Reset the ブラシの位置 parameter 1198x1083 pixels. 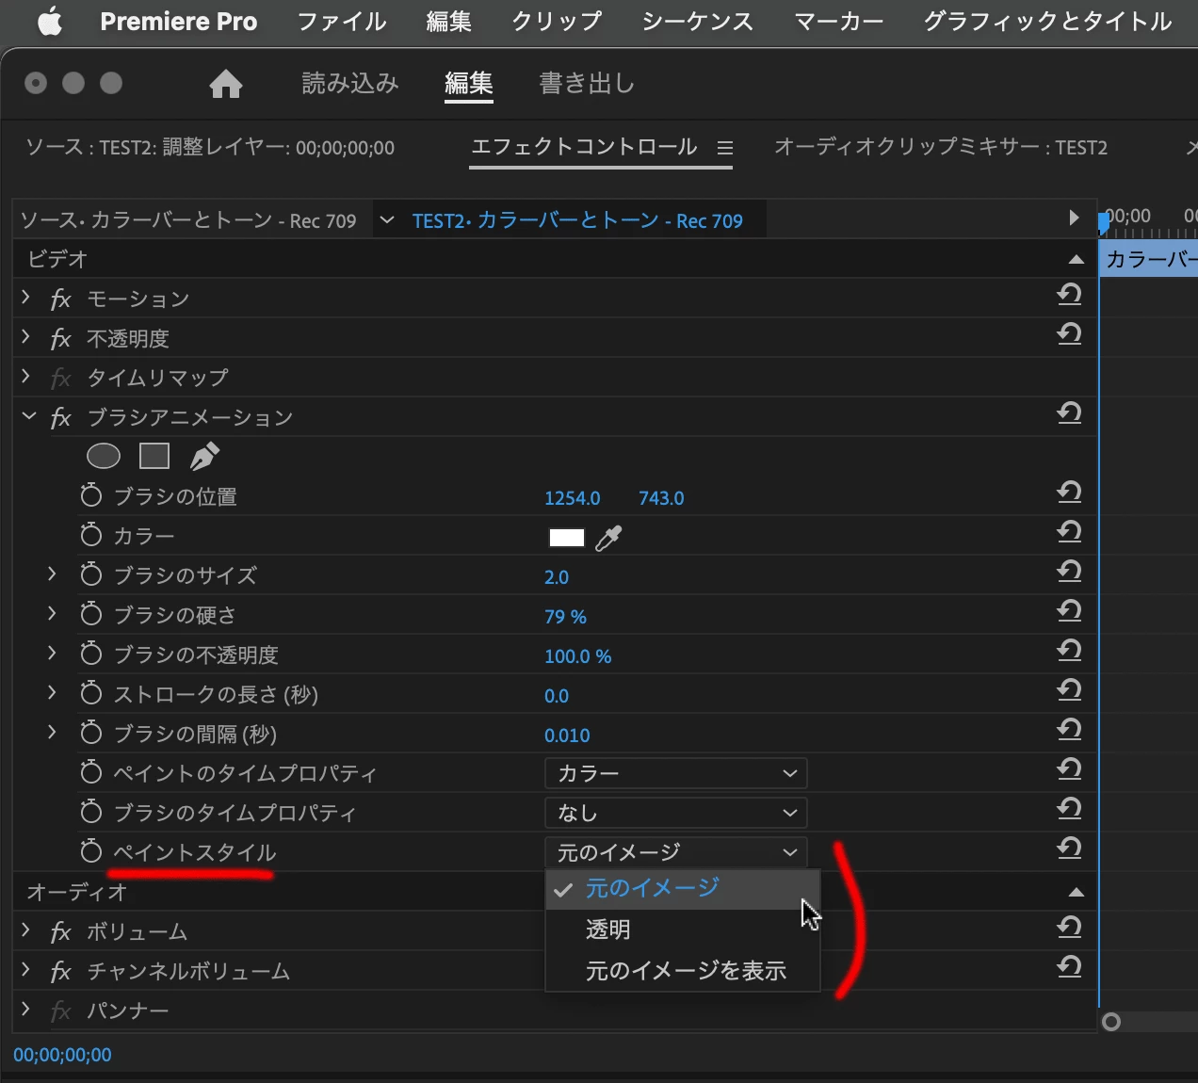[1069, 493]
